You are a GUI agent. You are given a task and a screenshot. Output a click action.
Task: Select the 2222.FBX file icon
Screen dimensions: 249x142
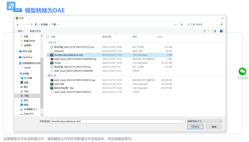tap(52, 84)
